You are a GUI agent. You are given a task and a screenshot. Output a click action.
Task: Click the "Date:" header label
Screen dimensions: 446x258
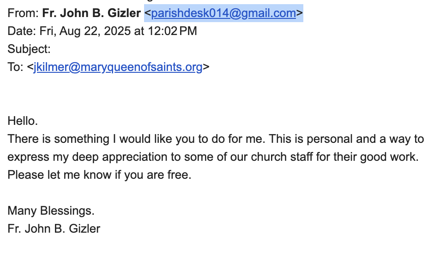(22, 31)
